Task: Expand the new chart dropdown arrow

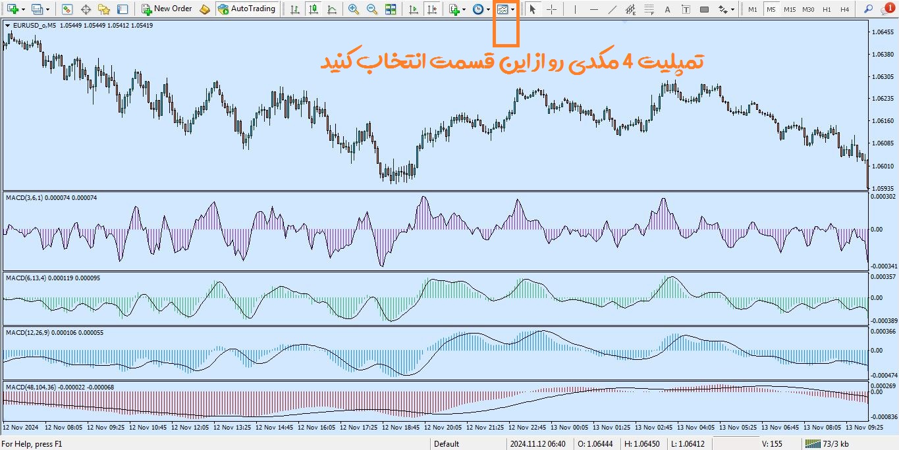Action: coord(23,9)
